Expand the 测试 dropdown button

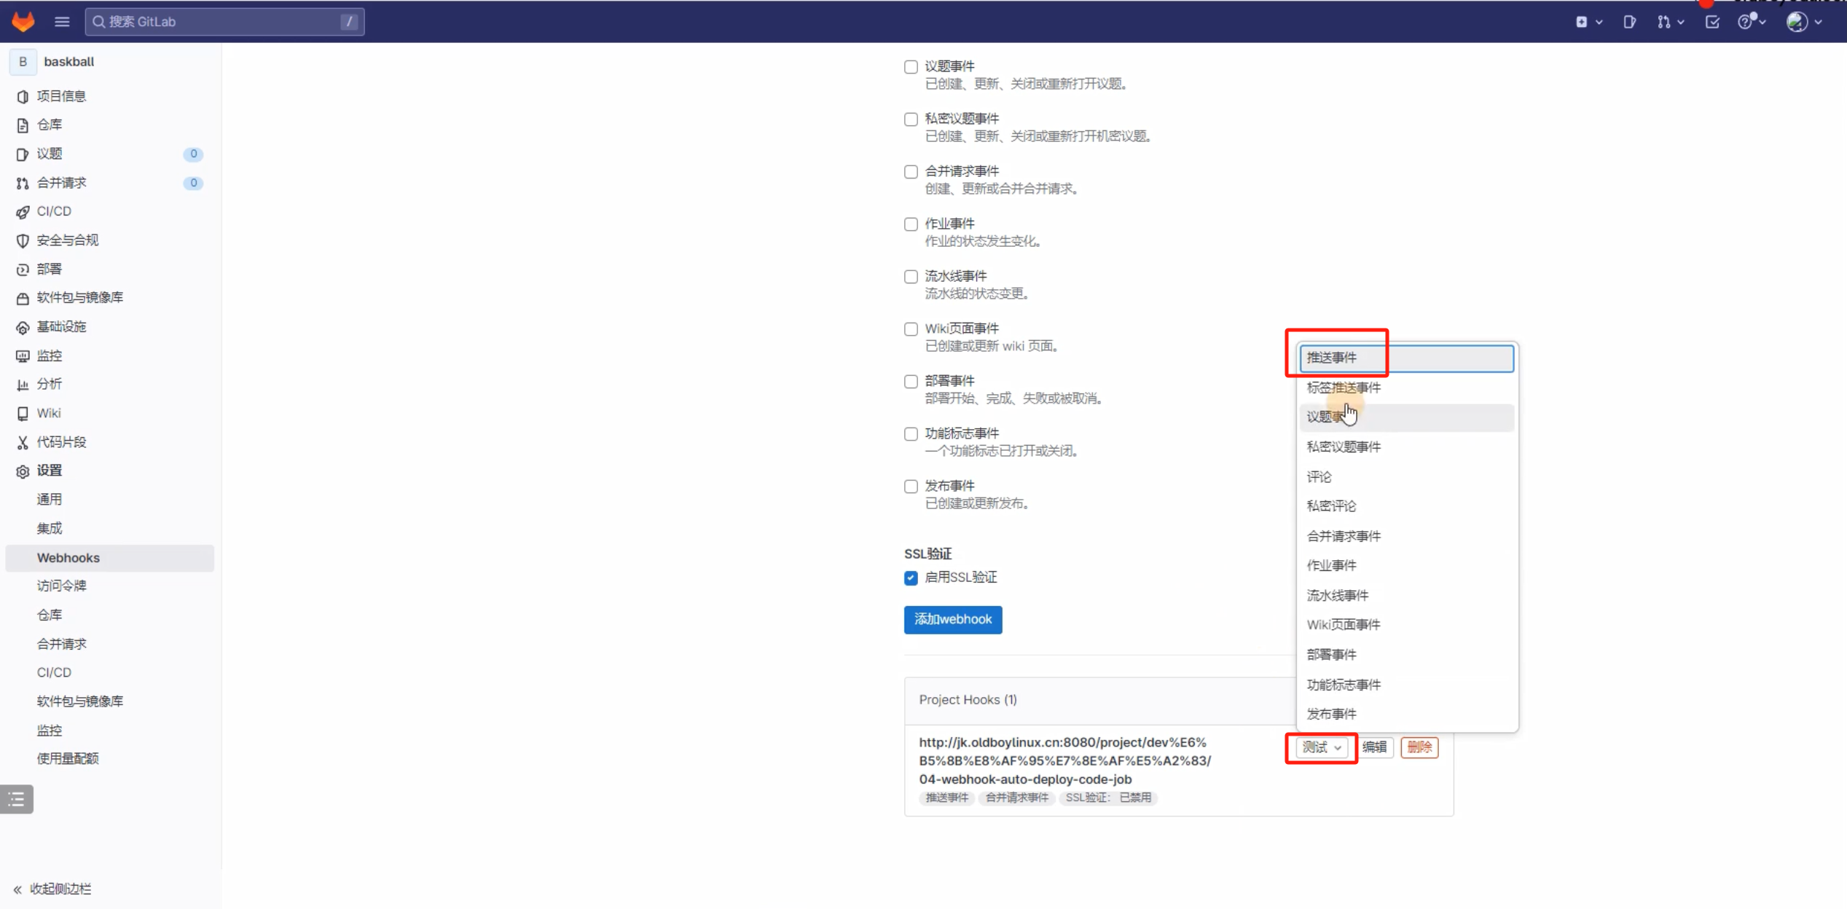(x=1321, y=747)
